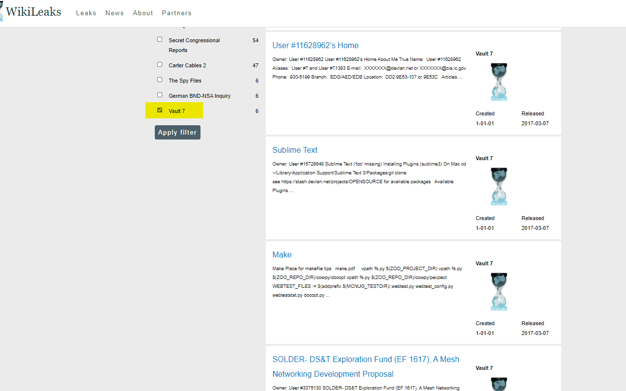This screenshot has height=391, width=626.
Task: Click the count 54 beside Secret Congressional Reports
Action: [256, 40]
